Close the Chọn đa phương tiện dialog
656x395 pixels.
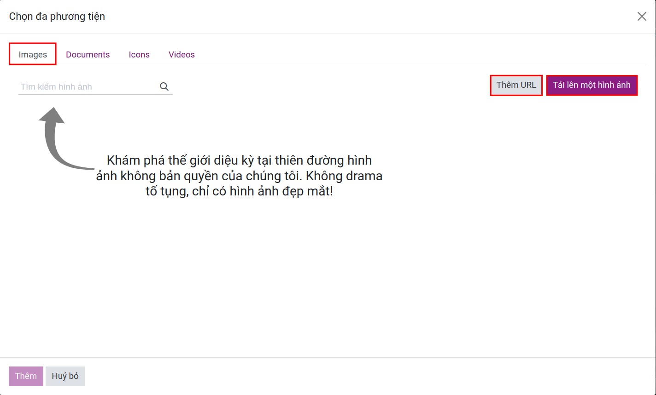pos(642,17)
